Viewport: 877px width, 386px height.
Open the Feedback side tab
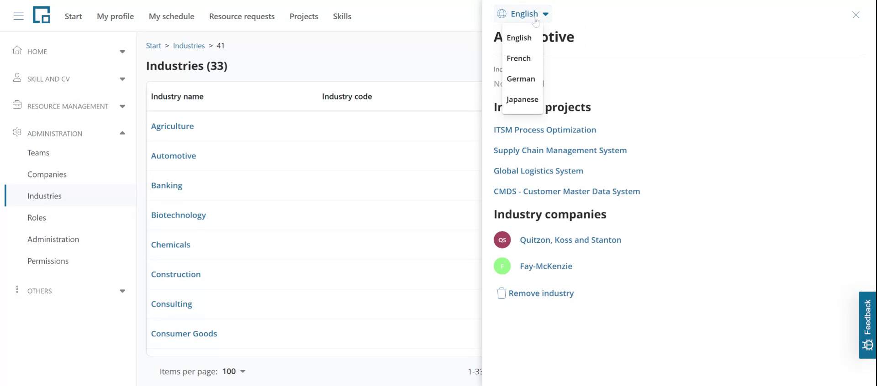click(x=867, y=325)
